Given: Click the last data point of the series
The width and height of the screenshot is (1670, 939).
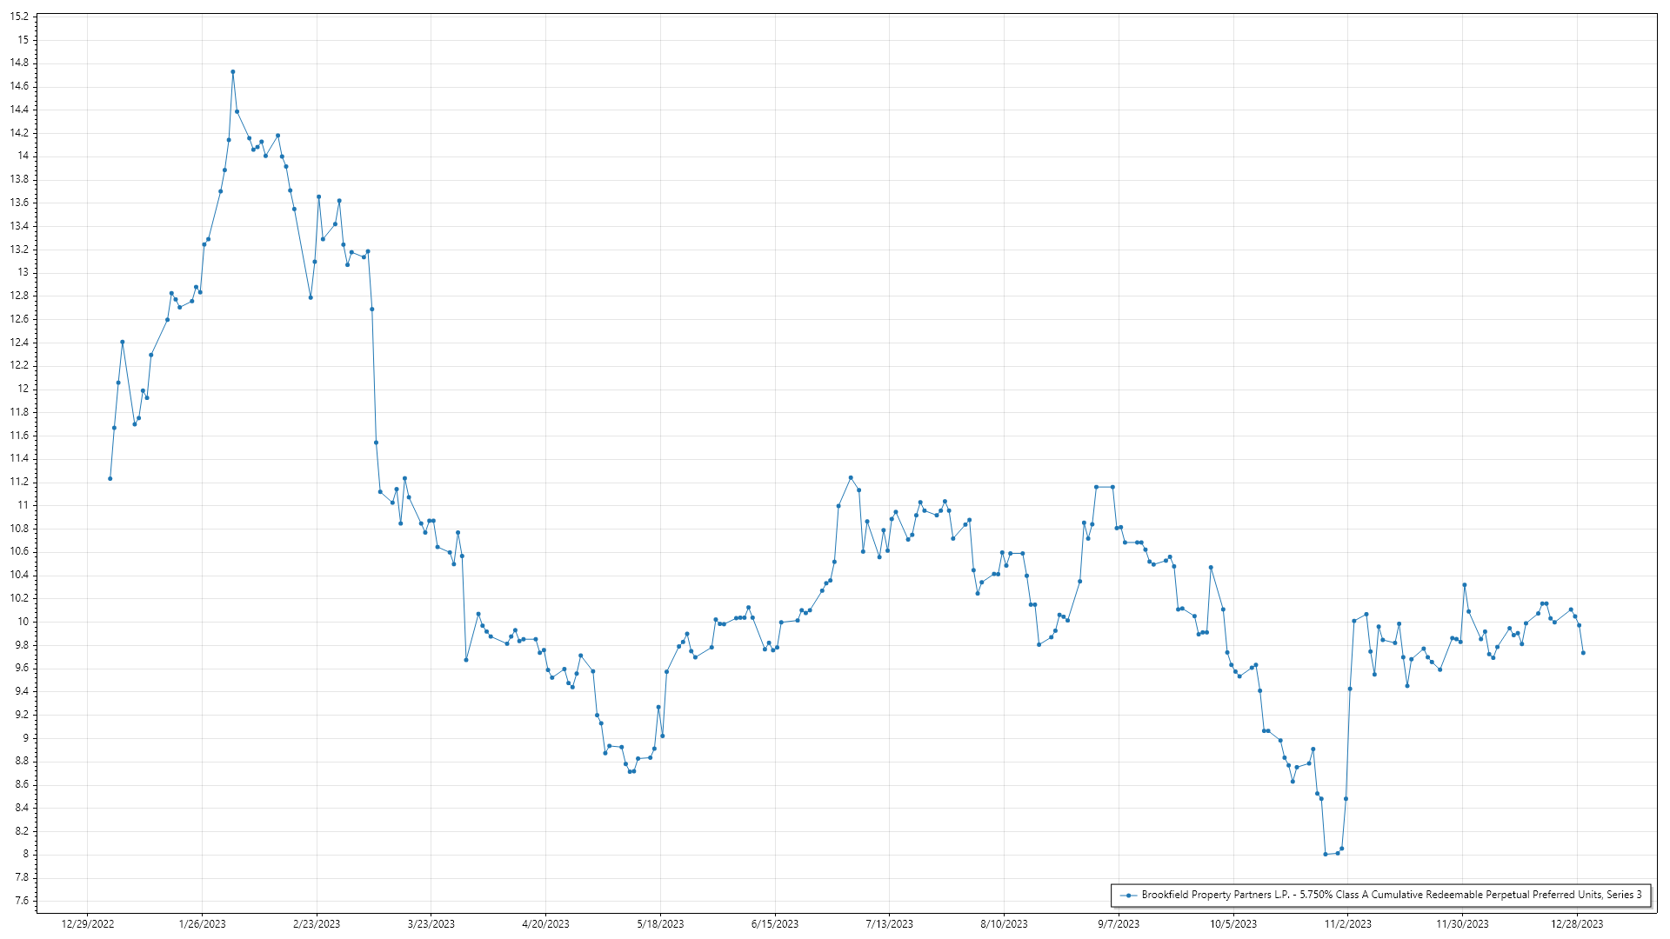Looking at the screenshot, I should 1583,653.
